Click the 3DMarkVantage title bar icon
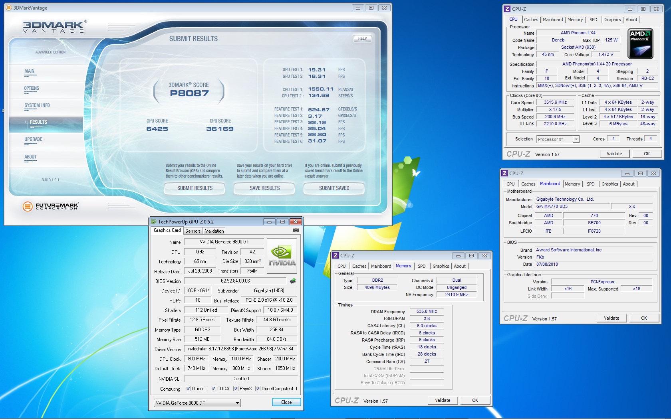This screenshot has height=419, width=671. click(9, 8)
